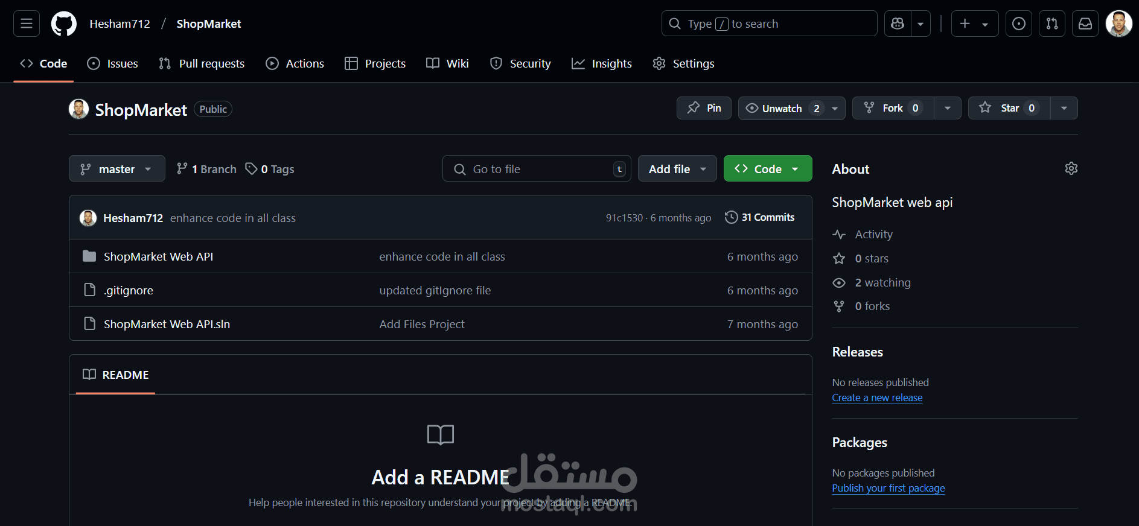Switch to the Code tab

(43, 63)
